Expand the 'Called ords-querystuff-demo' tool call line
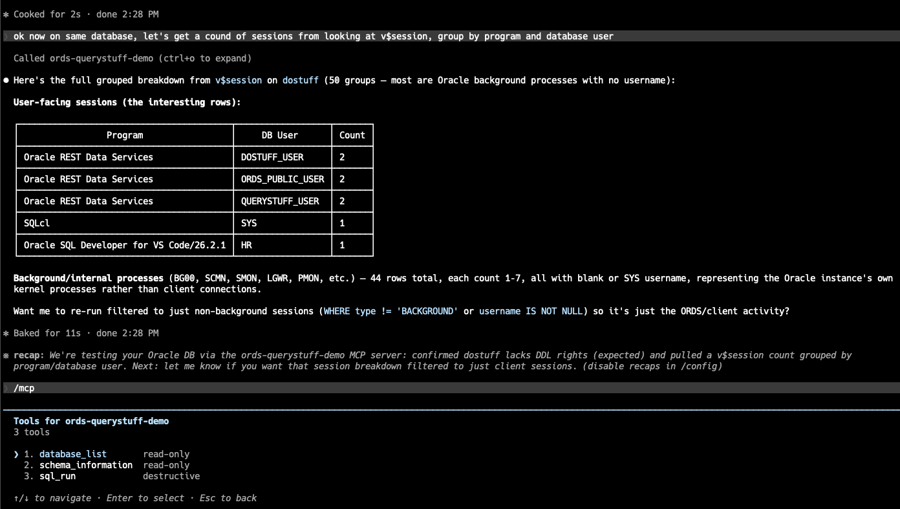The height and width of the screenshot is (509, 900). click(x=133, y=58)
